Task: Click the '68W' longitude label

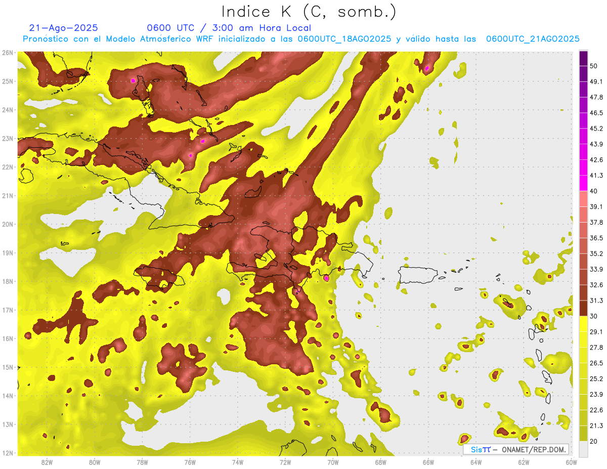Action: coord(380,462)
